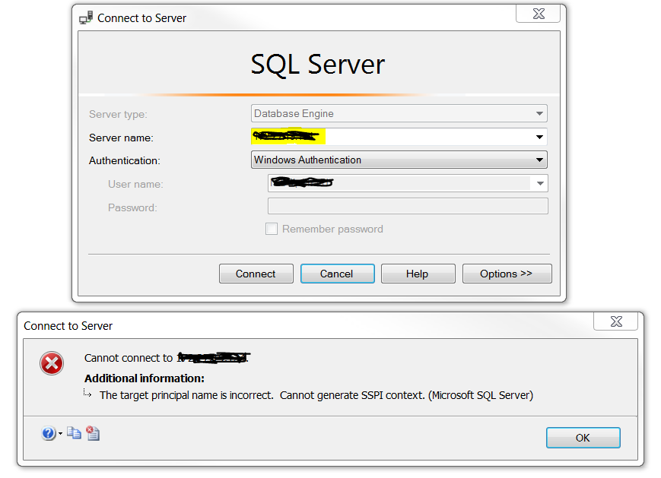Click the additional info arrow icon

[87, 394]
